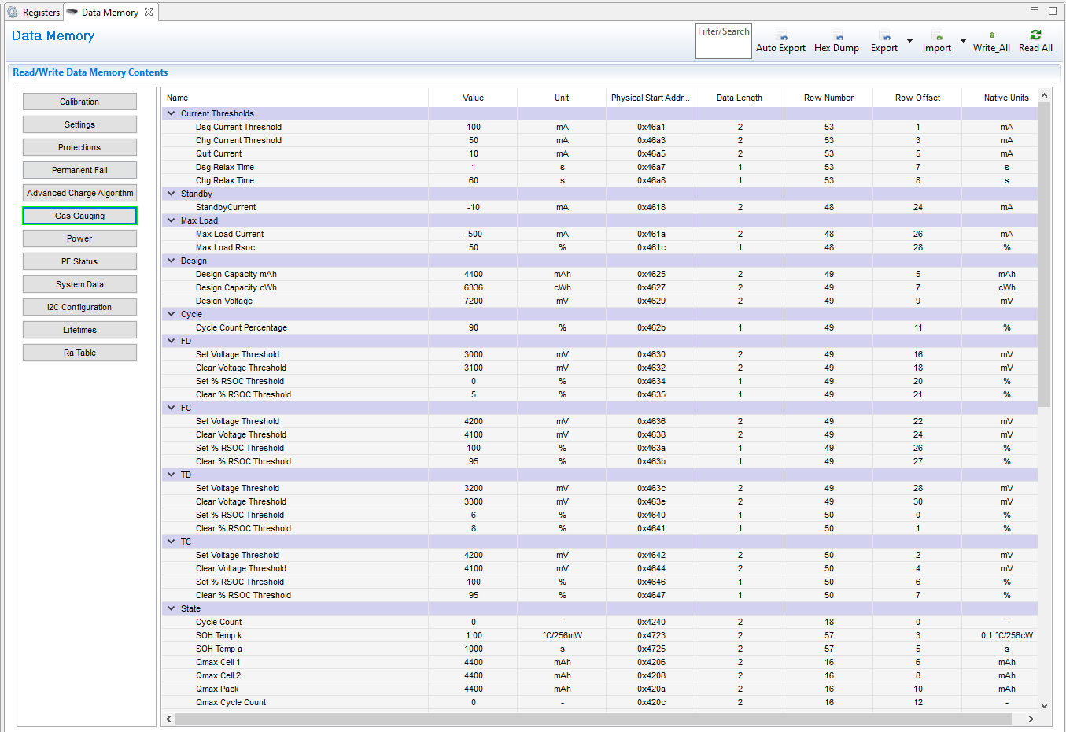Viewport: 1066px width, 732px height.
Task: Click the Export icon in the toolbar
Action: tap(884, 36)
